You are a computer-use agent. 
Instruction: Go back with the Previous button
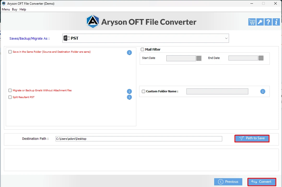pyautogui.click(x=228, y=182)
